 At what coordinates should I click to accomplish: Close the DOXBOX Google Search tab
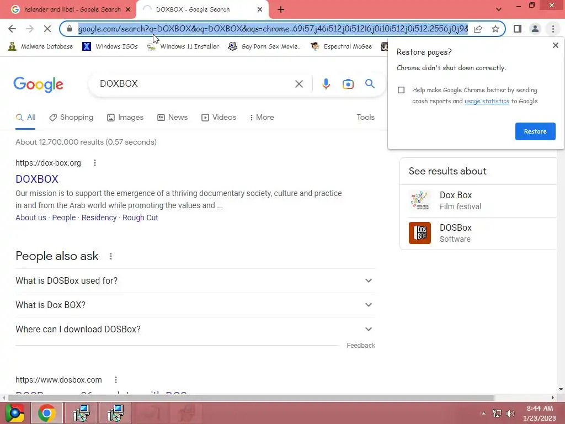click(260, 9)
